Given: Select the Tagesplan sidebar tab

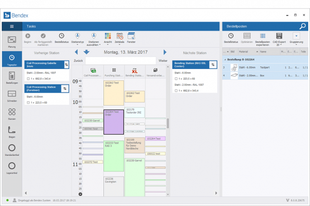Looking at the screenshot, I should (x=12, y=59).
